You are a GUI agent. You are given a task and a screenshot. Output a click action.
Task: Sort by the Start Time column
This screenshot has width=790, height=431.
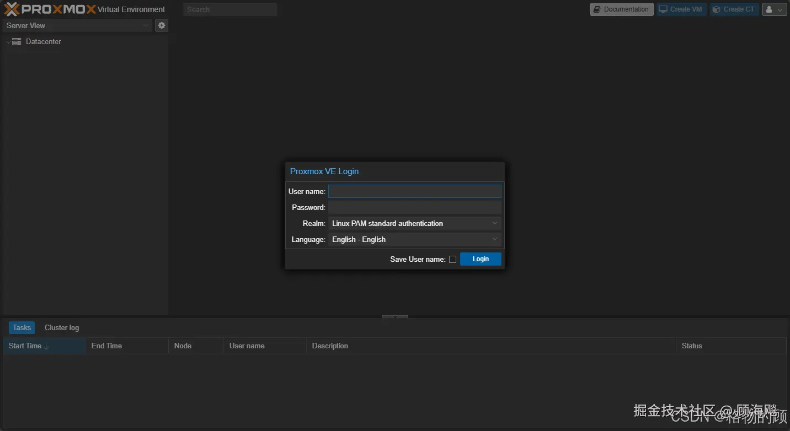[44, 346]
